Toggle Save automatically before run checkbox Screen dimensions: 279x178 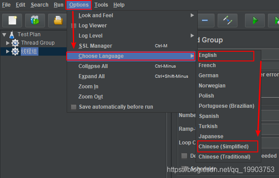[74, 107]
